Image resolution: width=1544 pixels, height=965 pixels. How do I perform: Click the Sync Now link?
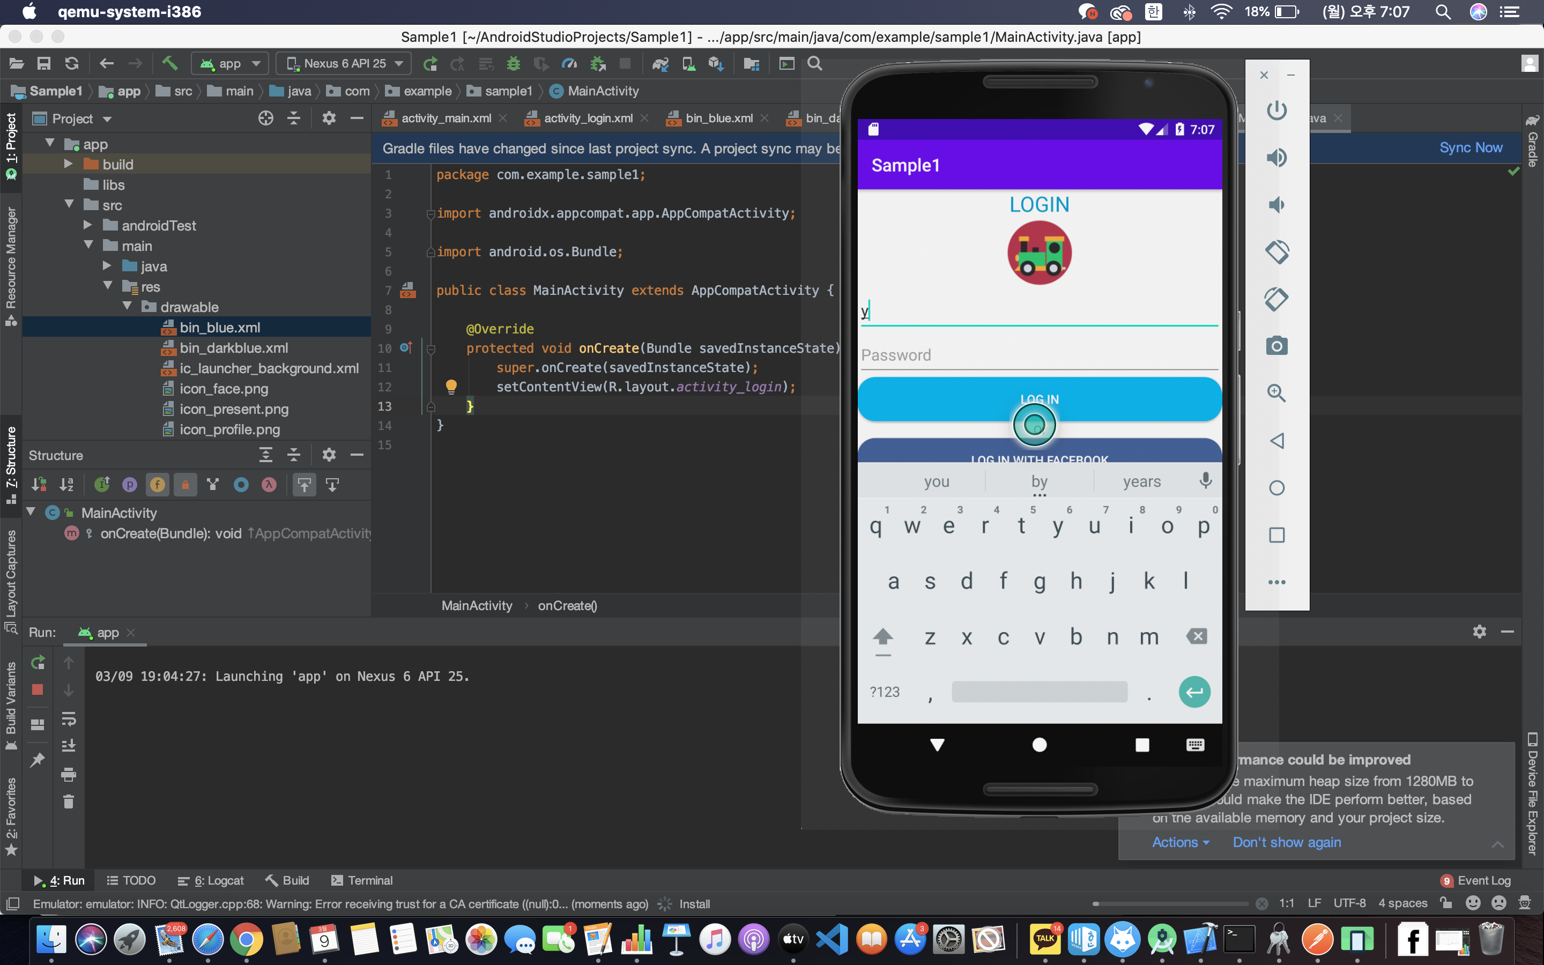(x=1470, y=147)
